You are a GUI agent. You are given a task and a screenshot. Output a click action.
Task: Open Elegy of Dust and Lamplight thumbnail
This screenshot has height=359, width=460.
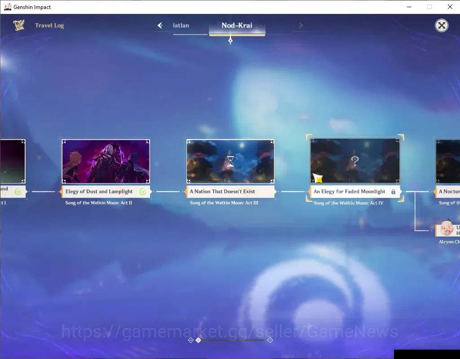click(x=106, y=162)
